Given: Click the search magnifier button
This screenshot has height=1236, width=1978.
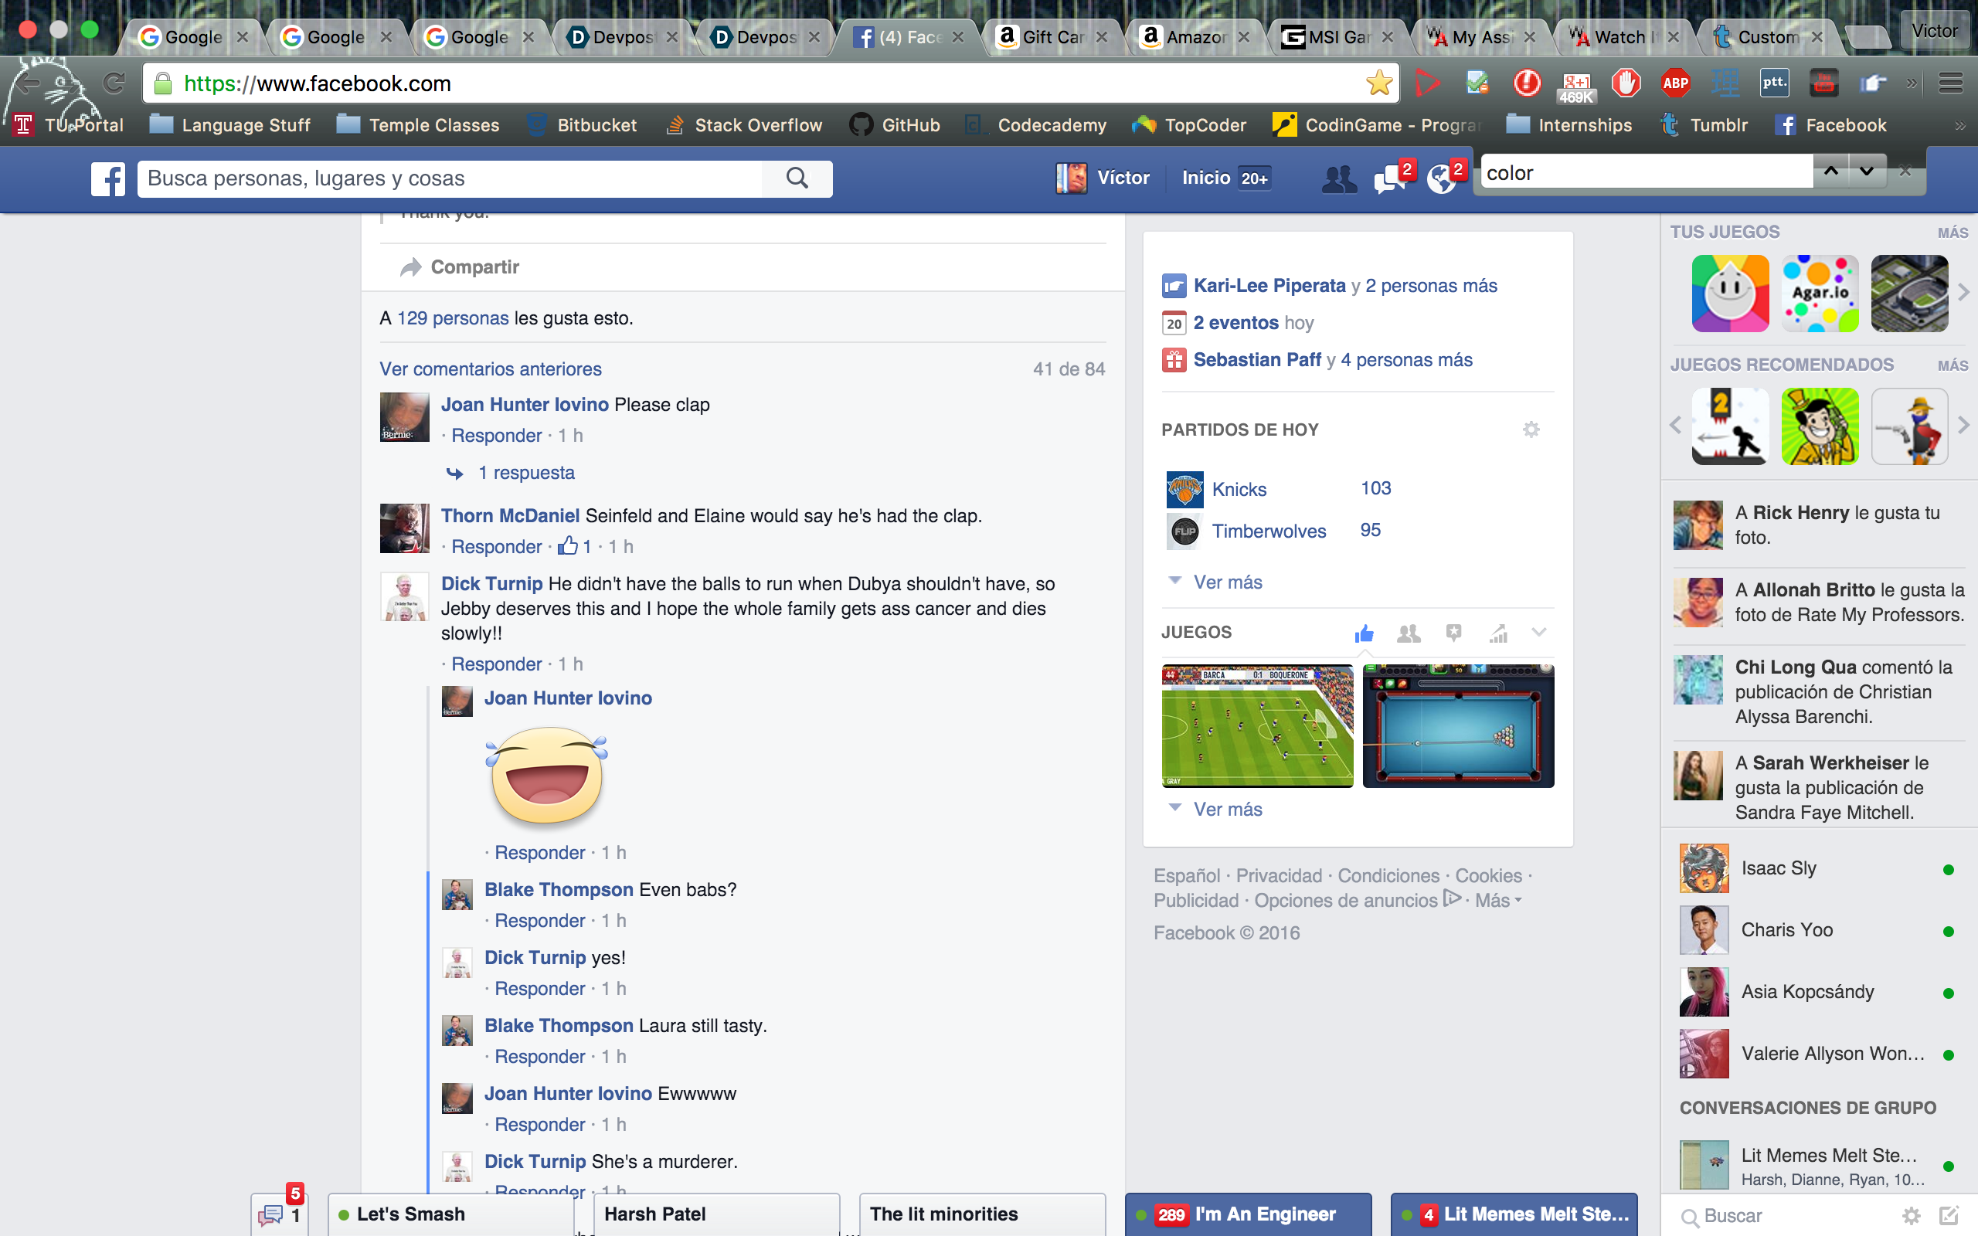Looking at the screenshot, I should [x=797, y=178].
